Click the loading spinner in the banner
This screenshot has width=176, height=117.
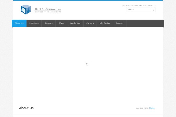tap(87, 64)
